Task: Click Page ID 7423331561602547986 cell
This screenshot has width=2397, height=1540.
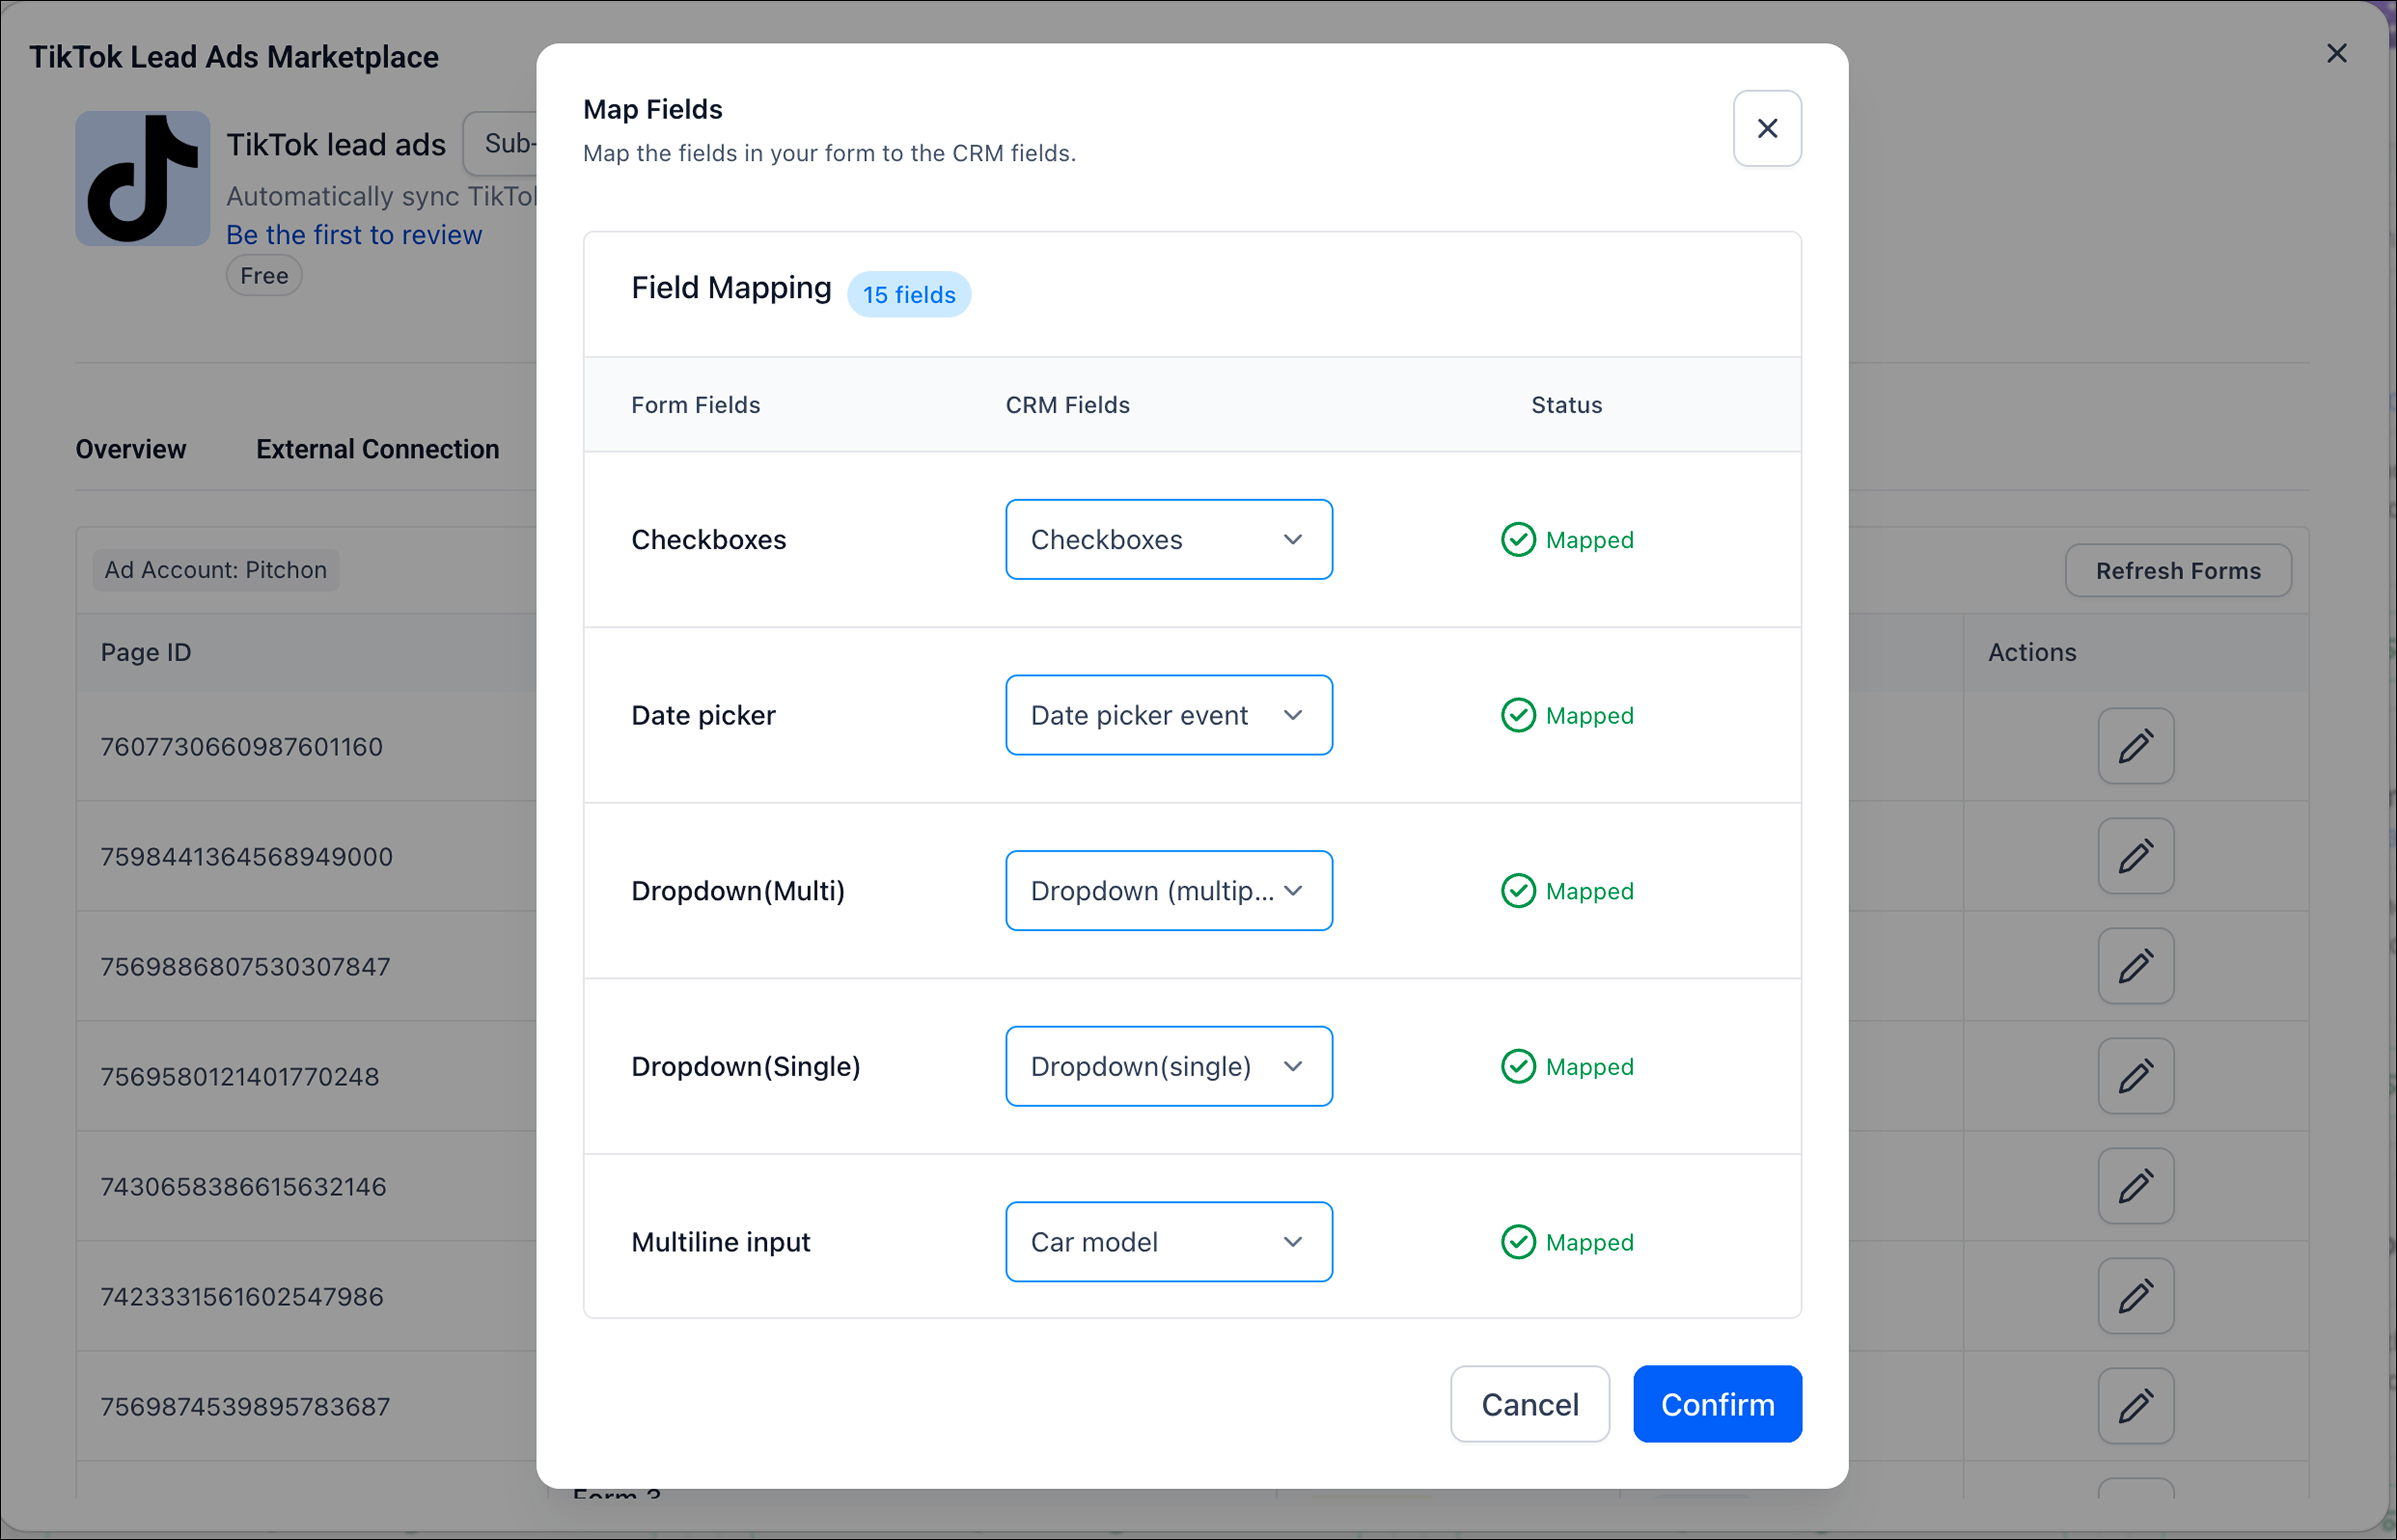Action: pyautogui.click(x=242, y=1297)
